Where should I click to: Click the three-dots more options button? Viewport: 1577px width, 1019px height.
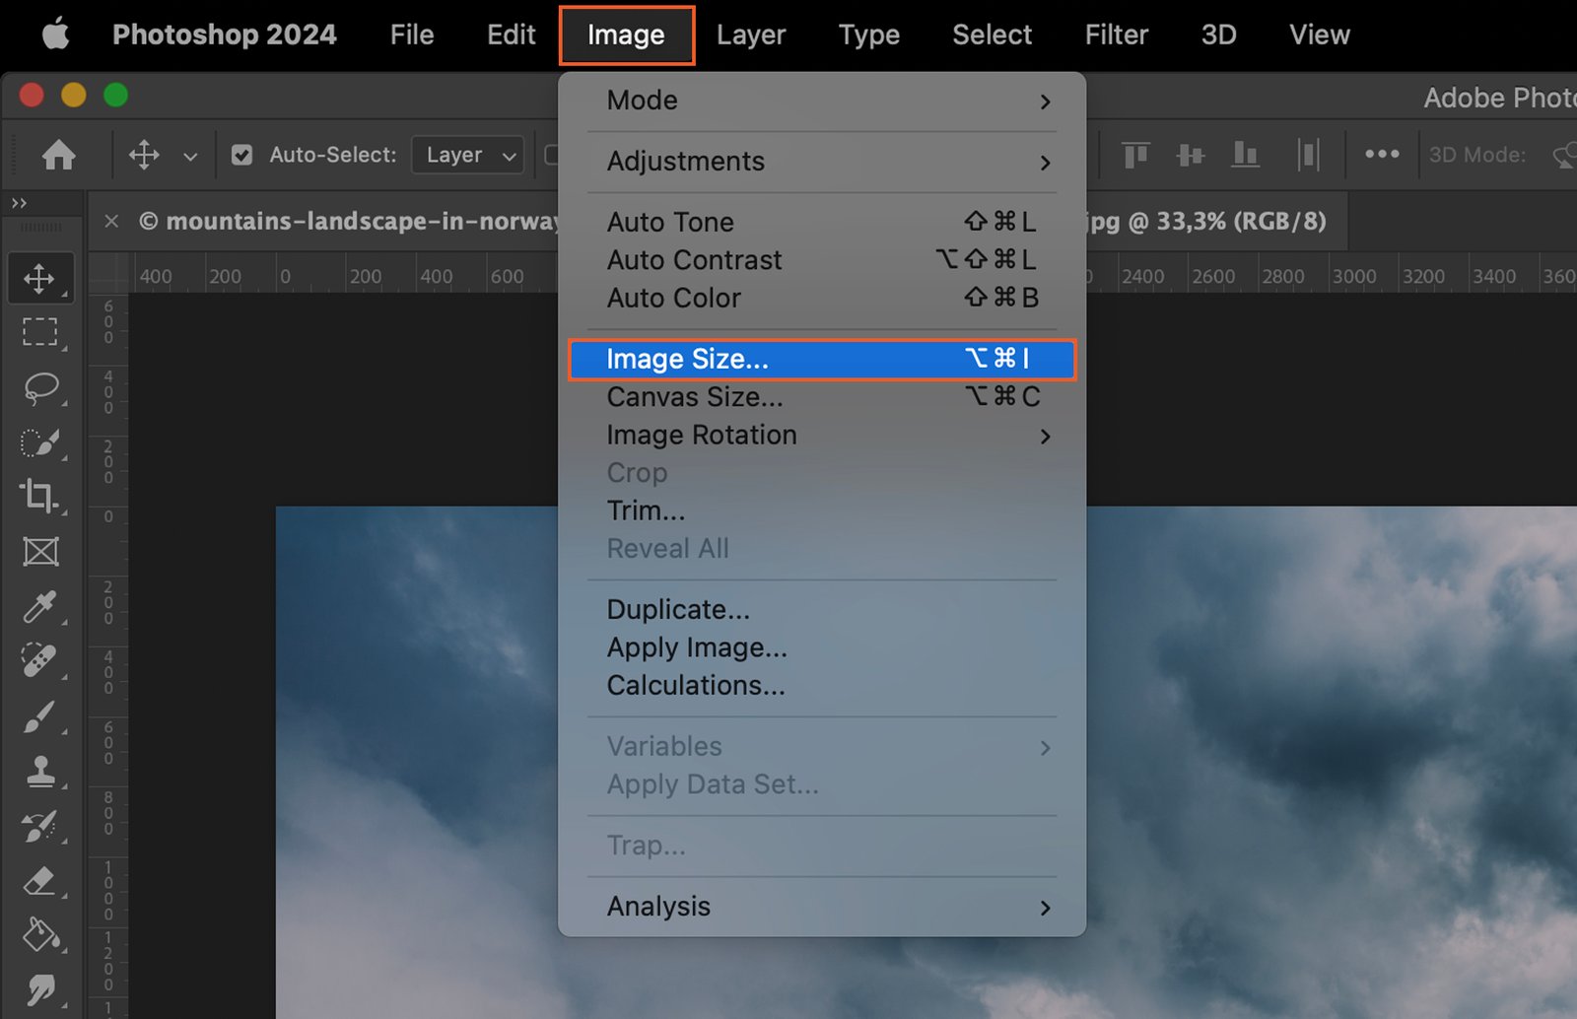click(x=1382, y=155)
